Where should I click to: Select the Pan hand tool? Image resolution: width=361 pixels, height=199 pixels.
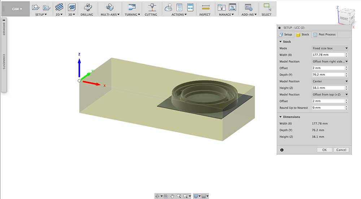click(x=172, y=196)
